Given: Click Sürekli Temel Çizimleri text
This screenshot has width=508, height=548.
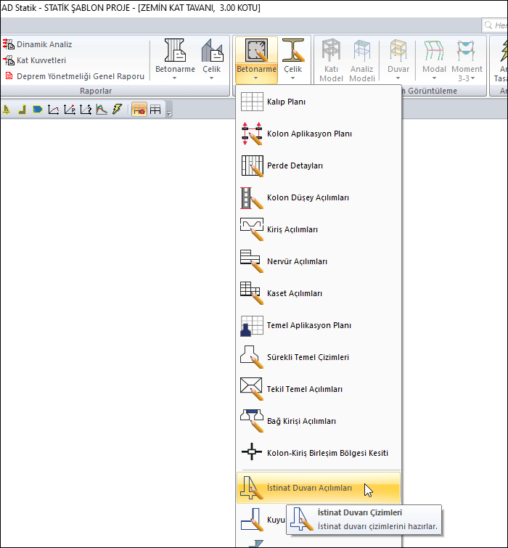Looking at the screenshot, I should pyautogui.click(x=308, y=357).
